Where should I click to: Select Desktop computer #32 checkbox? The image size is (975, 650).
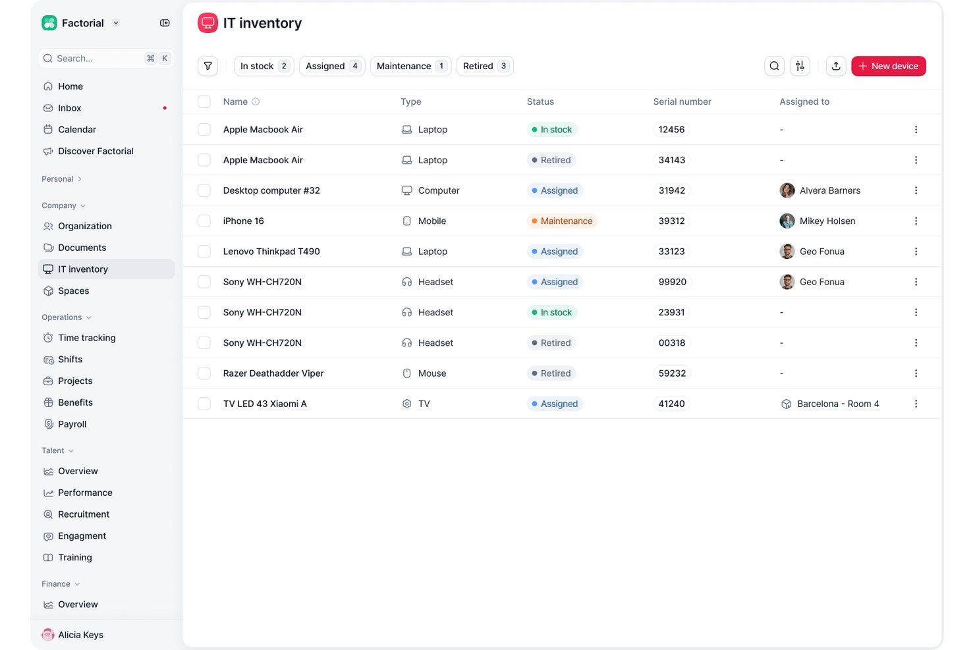tap(204, 190)
